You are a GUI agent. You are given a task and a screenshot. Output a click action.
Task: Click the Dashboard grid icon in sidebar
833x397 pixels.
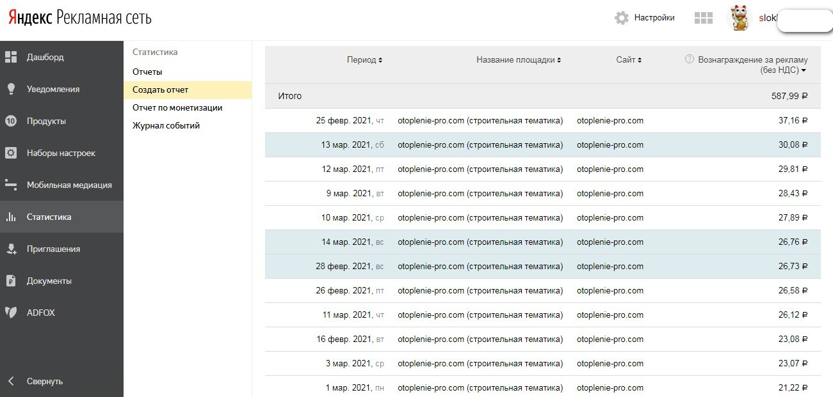11,57
